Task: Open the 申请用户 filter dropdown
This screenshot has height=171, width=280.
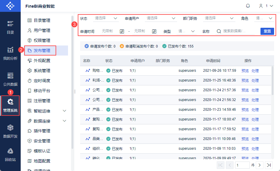Action: coord(161,18)
